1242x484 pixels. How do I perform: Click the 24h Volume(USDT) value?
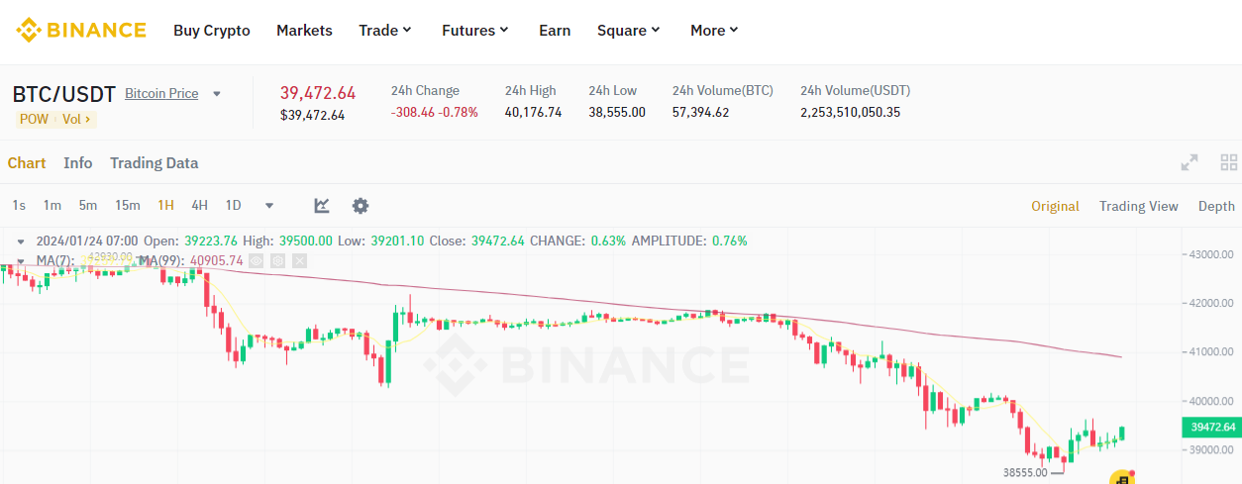point(851,112)
